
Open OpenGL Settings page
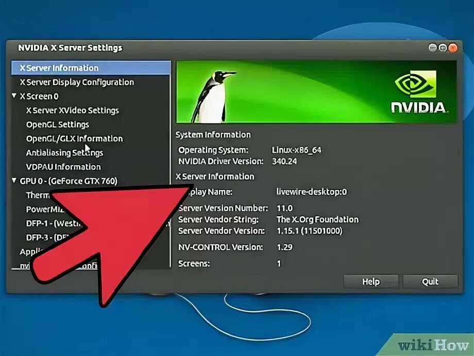(57, 125)
